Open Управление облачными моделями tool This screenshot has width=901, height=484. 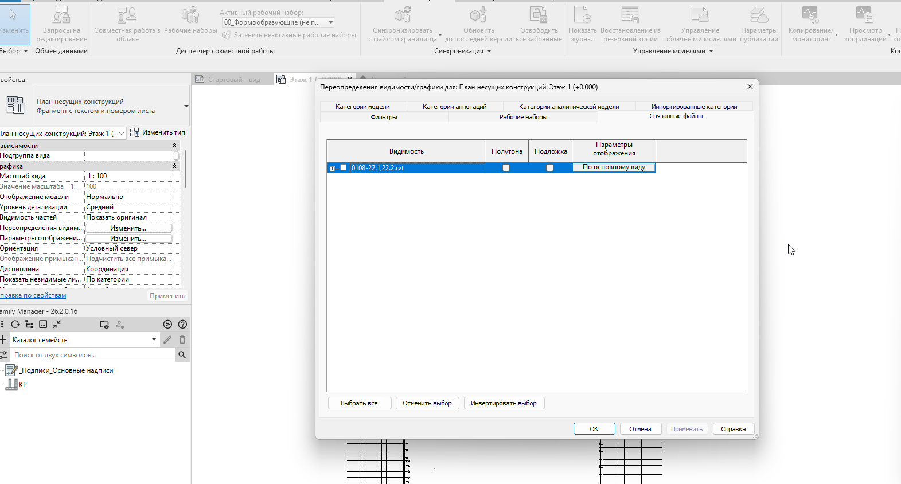click(x=700, y=24)
